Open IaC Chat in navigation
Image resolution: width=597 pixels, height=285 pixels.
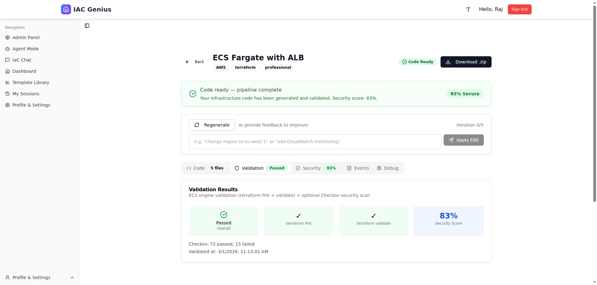tap(22, 60)
